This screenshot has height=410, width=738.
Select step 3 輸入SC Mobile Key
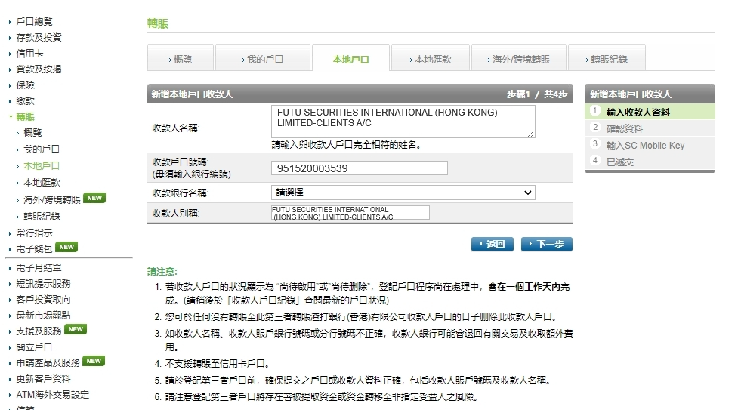(x=650, y=145)
